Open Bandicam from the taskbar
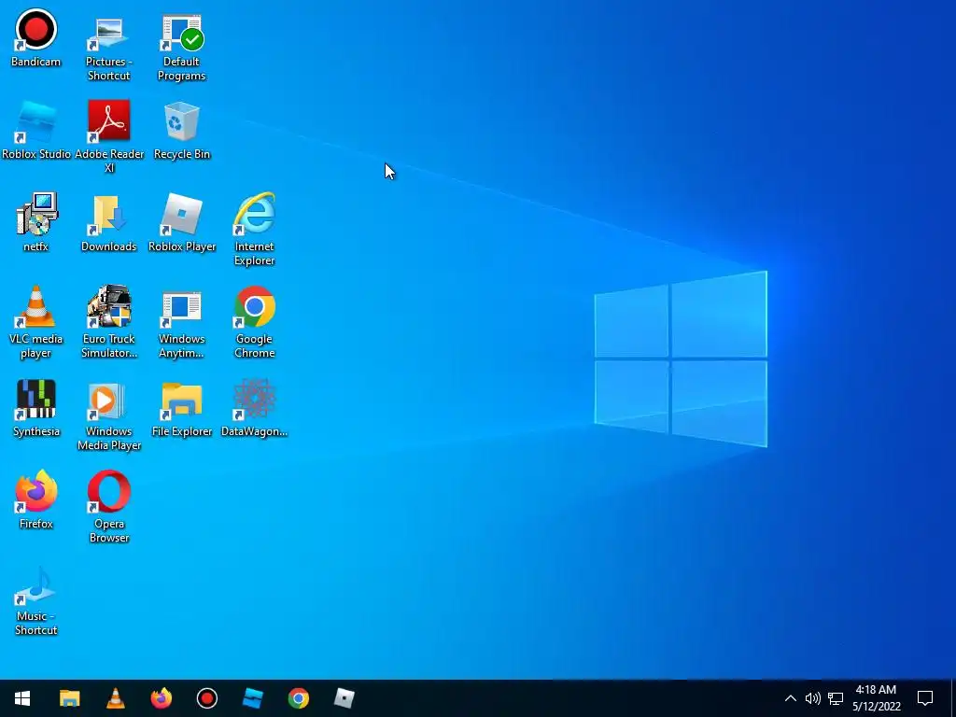This screenshot has width=956, height=717. [x=207, y=698]
